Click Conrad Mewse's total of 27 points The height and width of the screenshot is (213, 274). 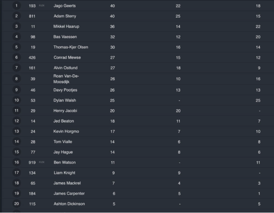click(113, 57)
